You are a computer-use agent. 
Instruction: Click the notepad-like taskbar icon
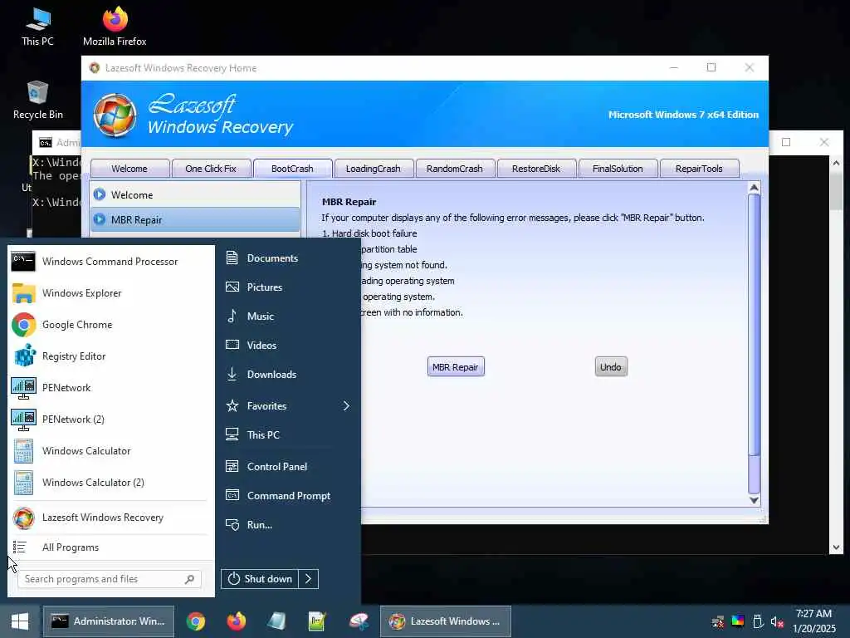(276, 621)
